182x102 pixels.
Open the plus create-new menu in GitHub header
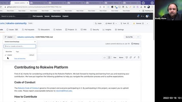142,16
